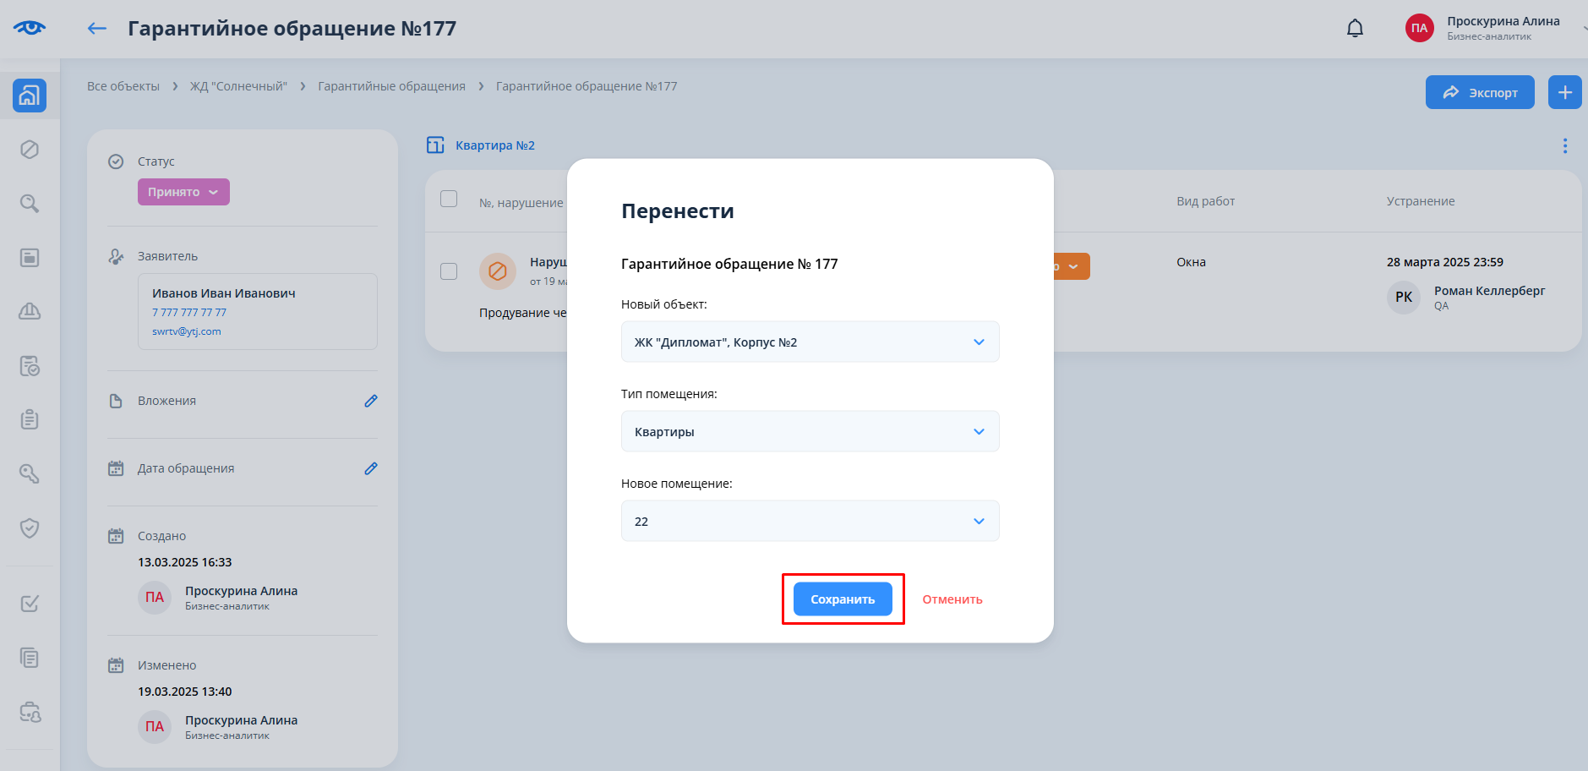Click the blue plus button
This screenshot has height=771, width=1588.
click(x=1564, y=92)
